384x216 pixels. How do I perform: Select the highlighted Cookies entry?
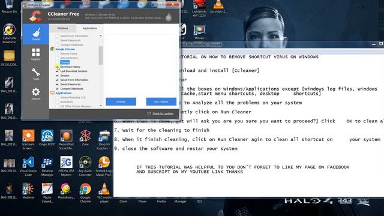(x=65, y=62)
